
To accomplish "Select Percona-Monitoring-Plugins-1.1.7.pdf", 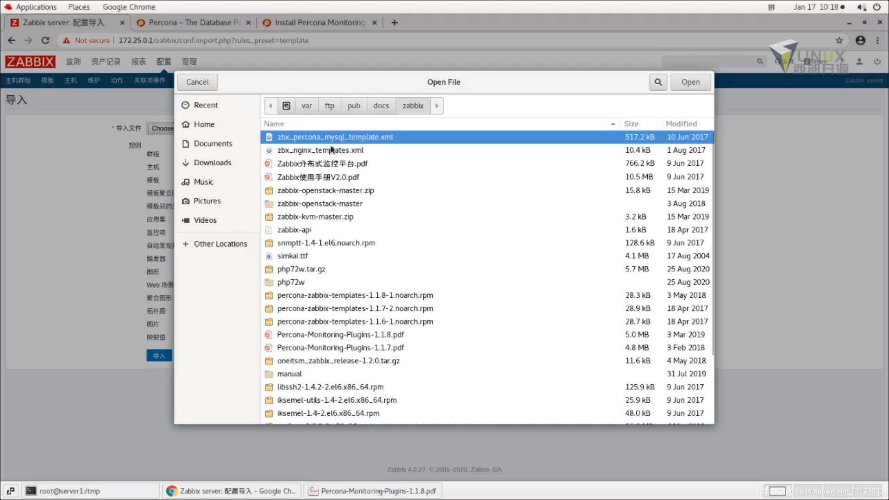I will [487, 348].
